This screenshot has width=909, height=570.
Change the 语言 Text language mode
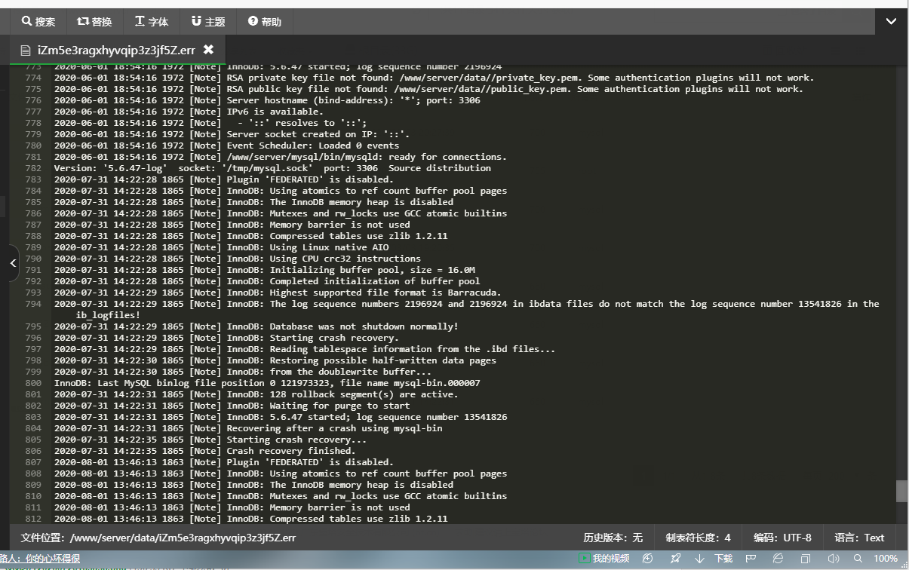tap(859, 538)
